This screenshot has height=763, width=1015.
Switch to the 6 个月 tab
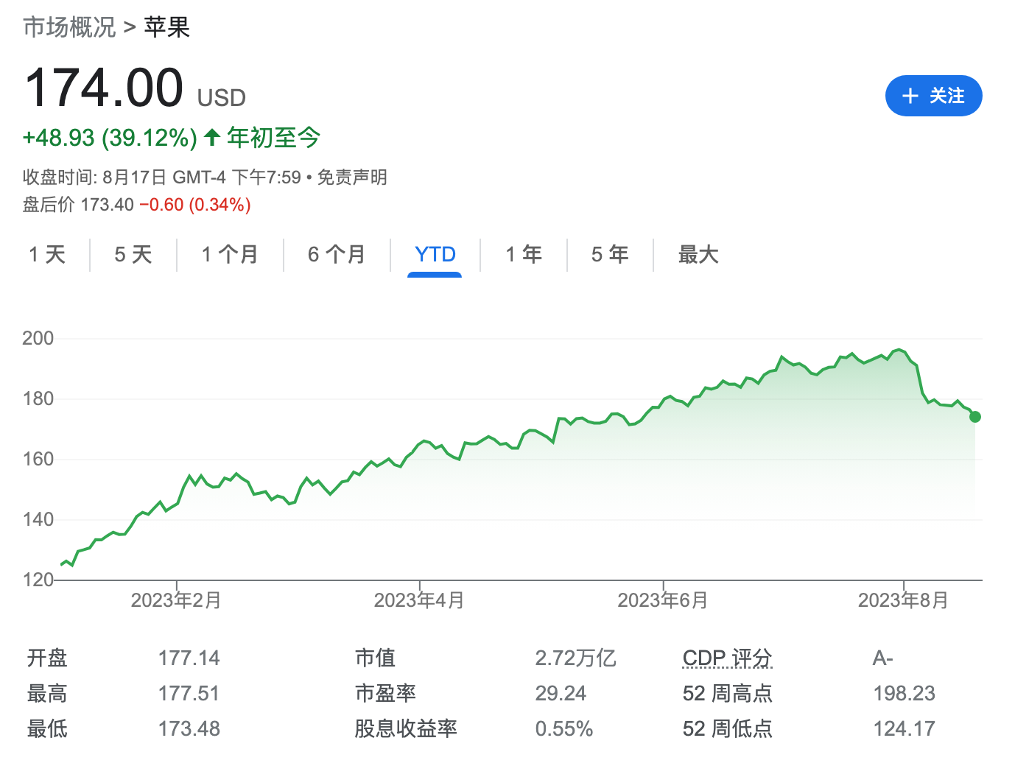pos(337,255)
